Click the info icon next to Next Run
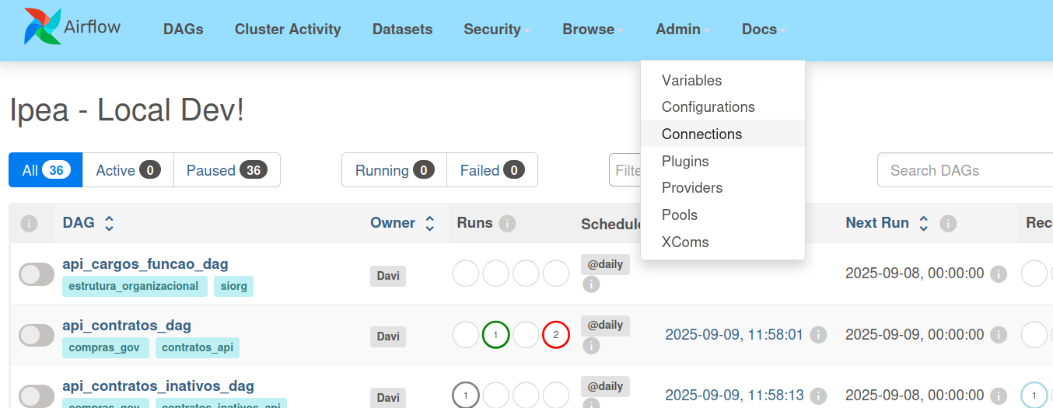Image resolution: width=1053 pixels, height=408 pixels. (x=947, y=224)
